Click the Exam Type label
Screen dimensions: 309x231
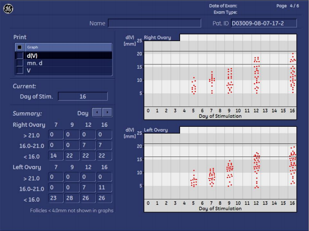[x=225, y=12]
